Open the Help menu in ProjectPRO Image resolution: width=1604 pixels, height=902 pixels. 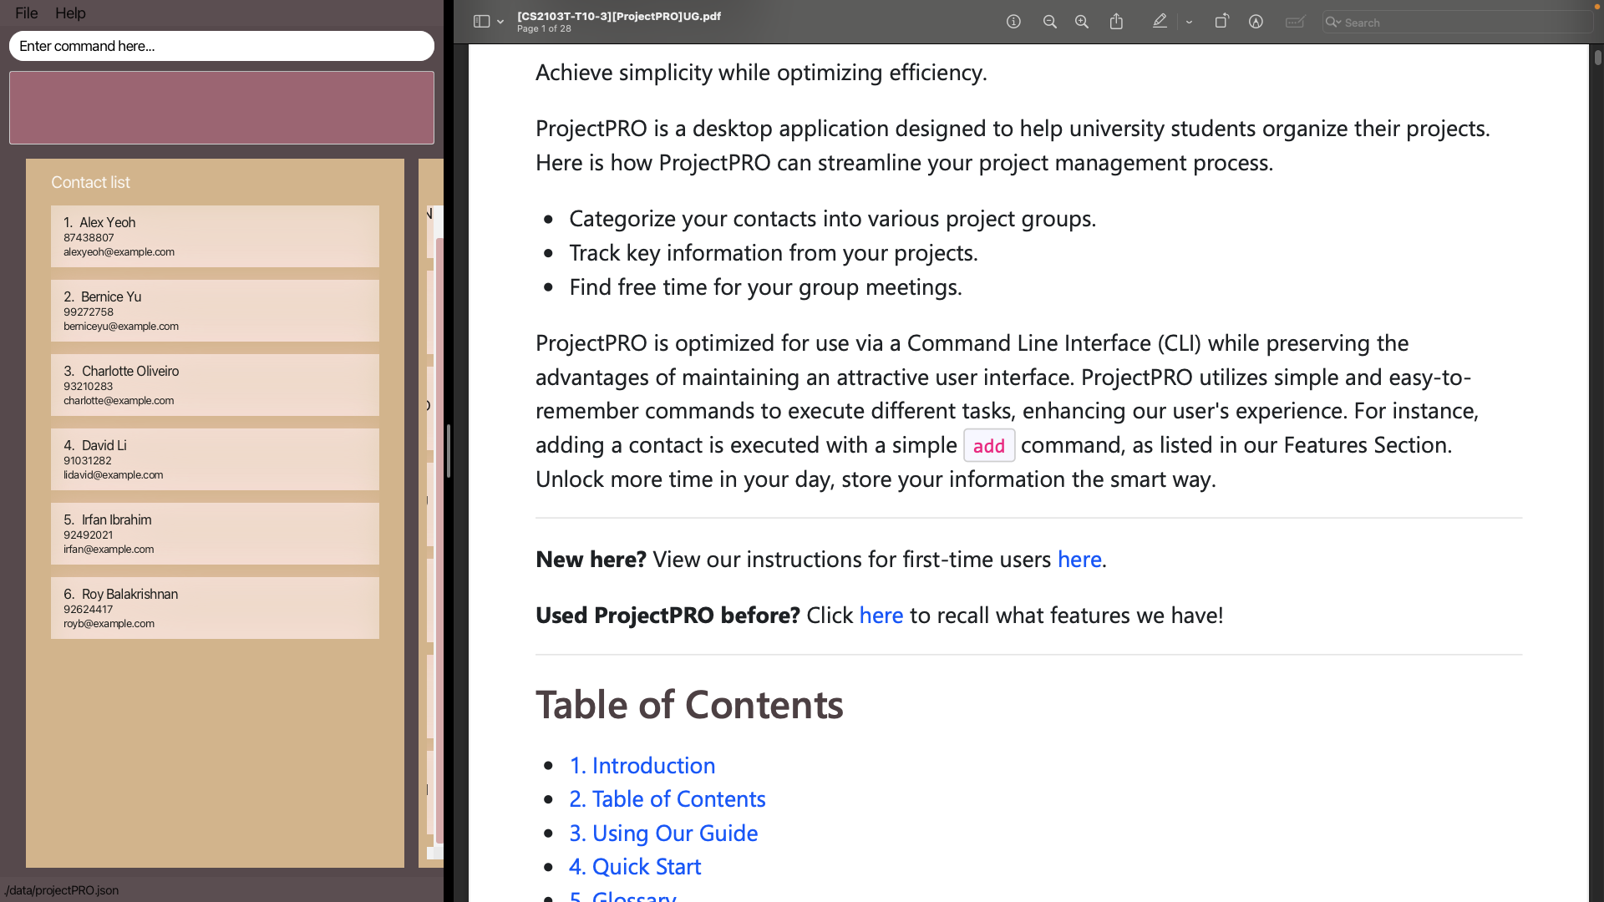click(x=70, y=13)
